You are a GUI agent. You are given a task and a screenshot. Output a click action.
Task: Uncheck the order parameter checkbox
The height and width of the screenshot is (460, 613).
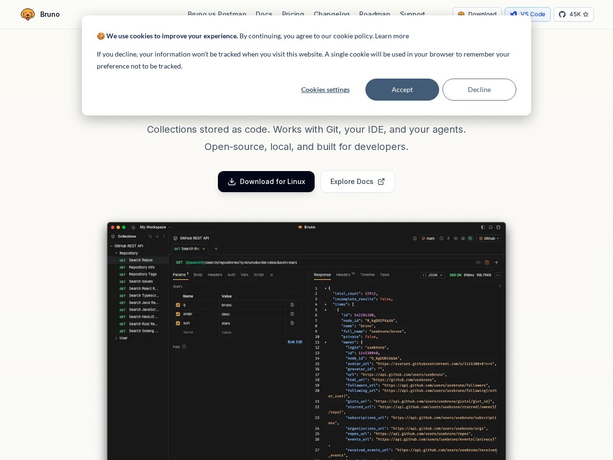[x=178, y=314]
